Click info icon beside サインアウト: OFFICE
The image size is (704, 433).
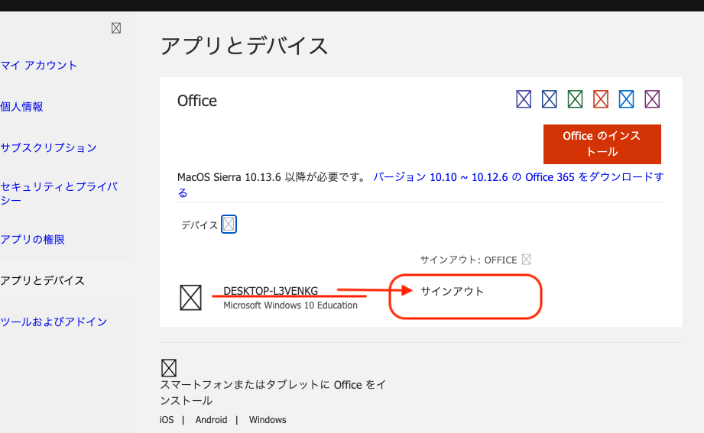(x=526, y=260)
